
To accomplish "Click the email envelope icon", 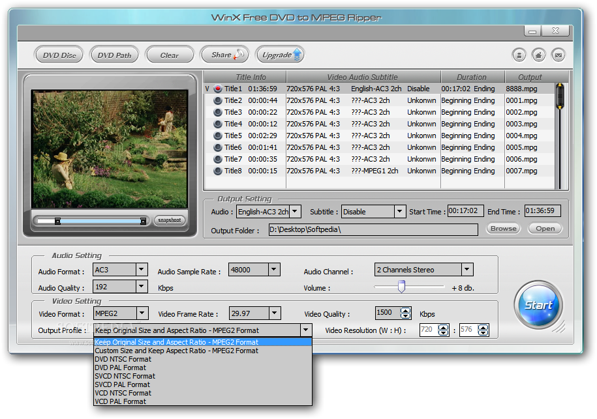I will tap(558, 55).
